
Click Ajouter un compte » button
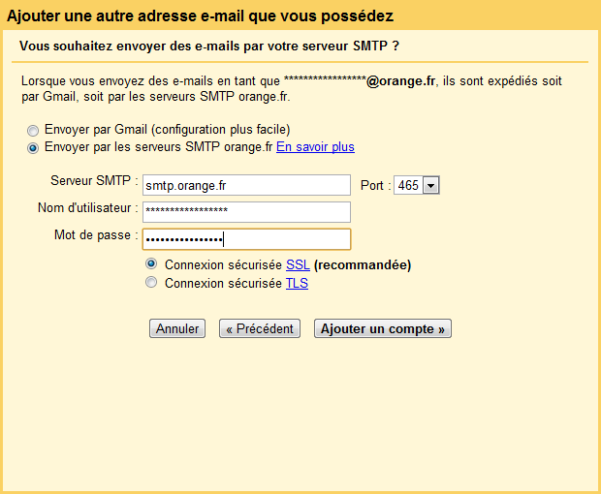pos(383,328)
